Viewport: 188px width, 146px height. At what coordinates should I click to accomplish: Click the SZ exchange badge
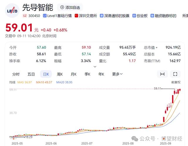(x=25, y=16)
